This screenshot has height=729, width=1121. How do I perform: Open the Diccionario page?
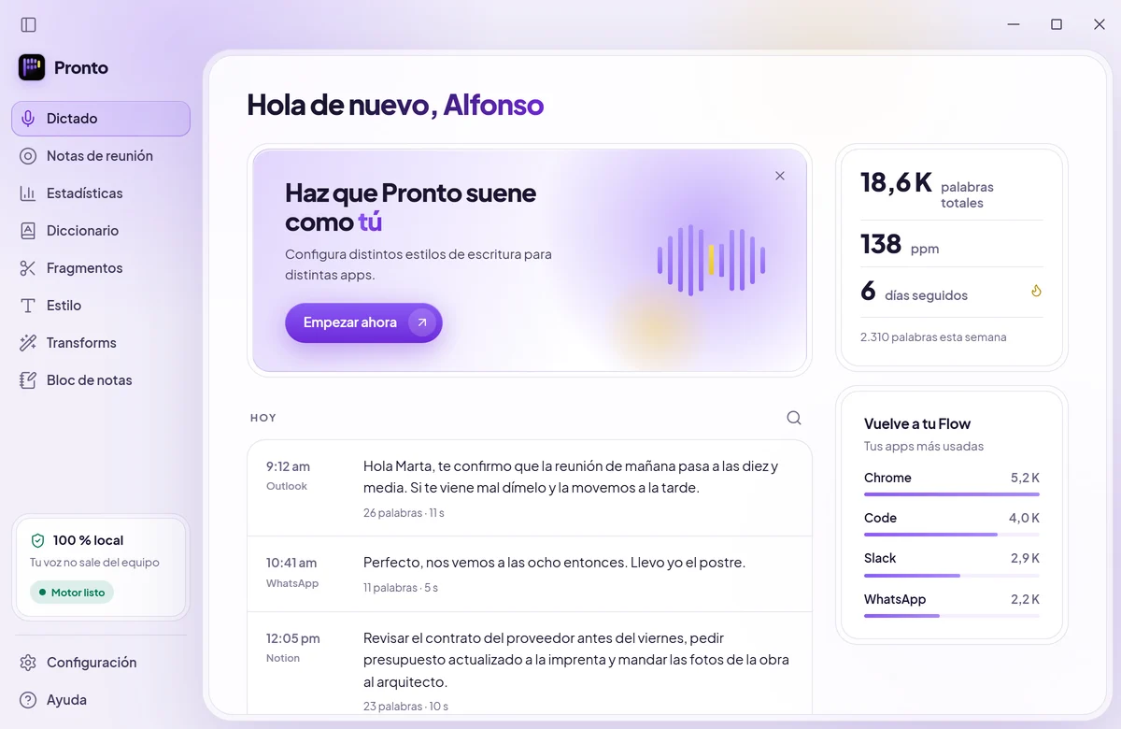coord(101,231)
